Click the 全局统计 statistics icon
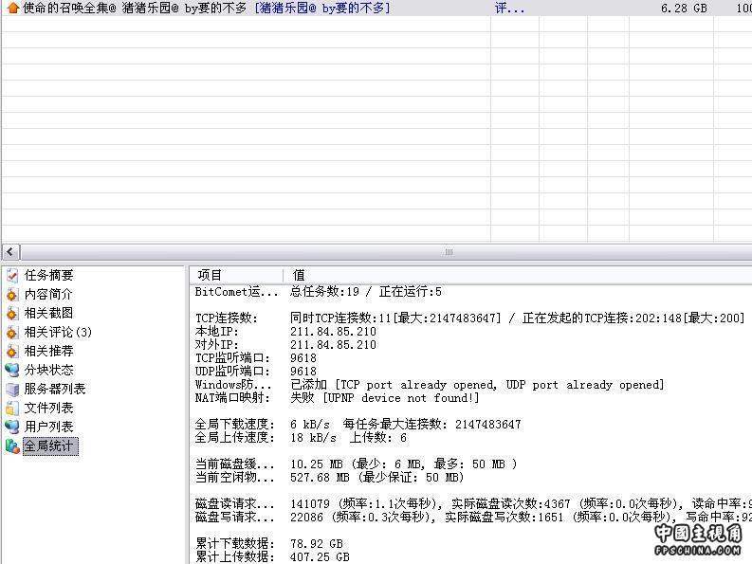 click(12, 446)
